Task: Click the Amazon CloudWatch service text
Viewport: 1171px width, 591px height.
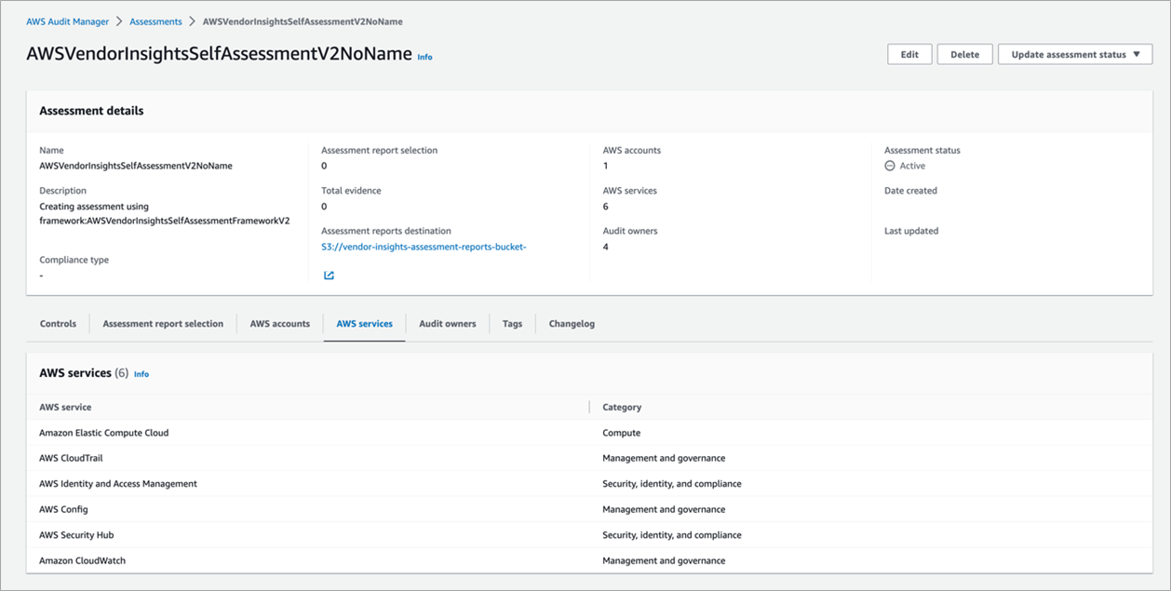Action: pos(82,560)
